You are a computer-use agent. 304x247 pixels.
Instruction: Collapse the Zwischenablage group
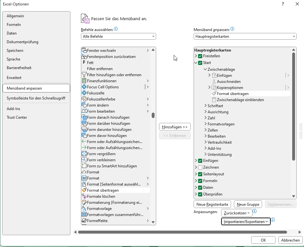(205, 69)
